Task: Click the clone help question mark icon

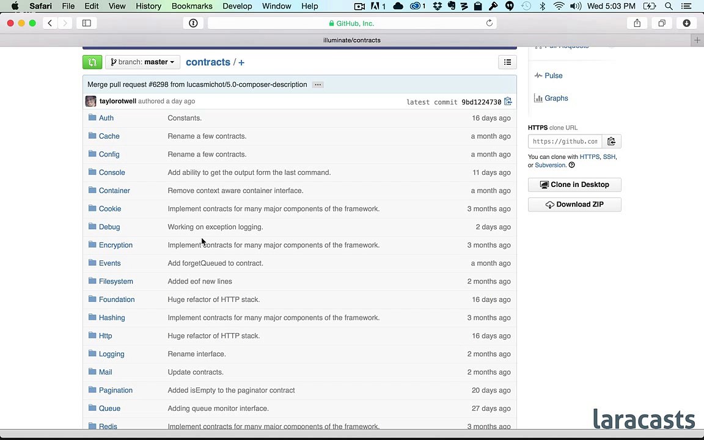Action: (571, 165)
